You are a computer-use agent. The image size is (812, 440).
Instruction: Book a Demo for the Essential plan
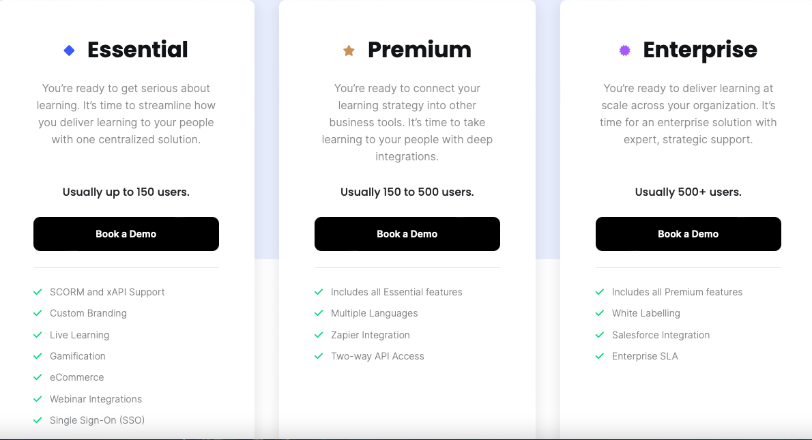(x=126, y=234)
